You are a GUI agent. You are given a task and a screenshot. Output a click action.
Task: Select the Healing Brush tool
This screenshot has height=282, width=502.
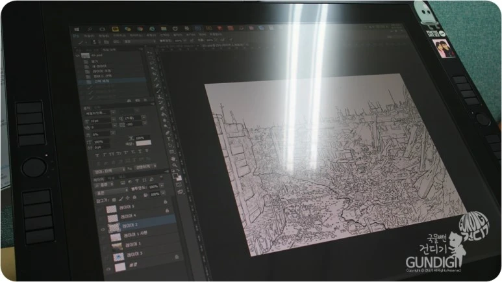pos(157,86)
